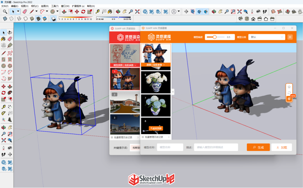Select Push/Pull tool in the top toolbar
This screenshot has width=303, height=188.
click(64, 12)
